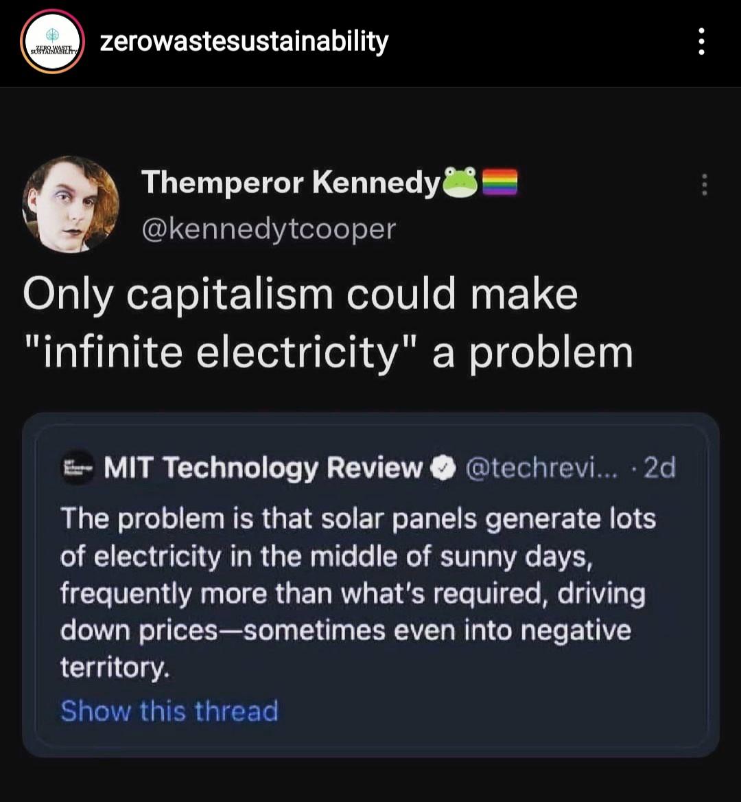741x802 pixels.
Task: Open the tweet's grey three-dot menu
Action: 703,185
